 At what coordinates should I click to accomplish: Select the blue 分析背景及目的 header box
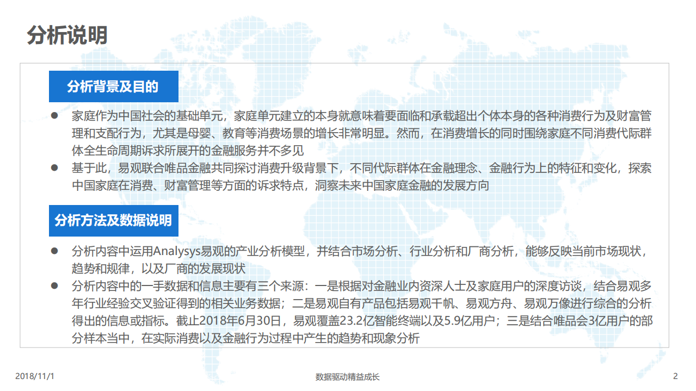point(114,86)
